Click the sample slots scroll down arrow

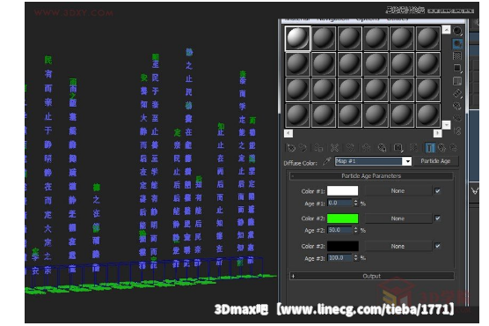pos(446,125)
